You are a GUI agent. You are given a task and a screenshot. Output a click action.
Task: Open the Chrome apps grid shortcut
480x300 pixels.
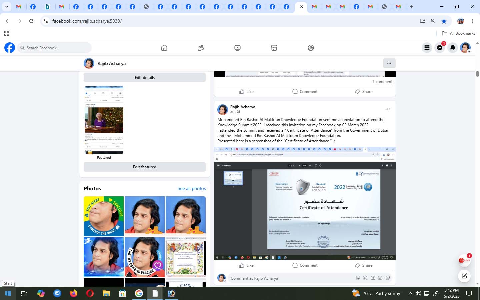6,33
